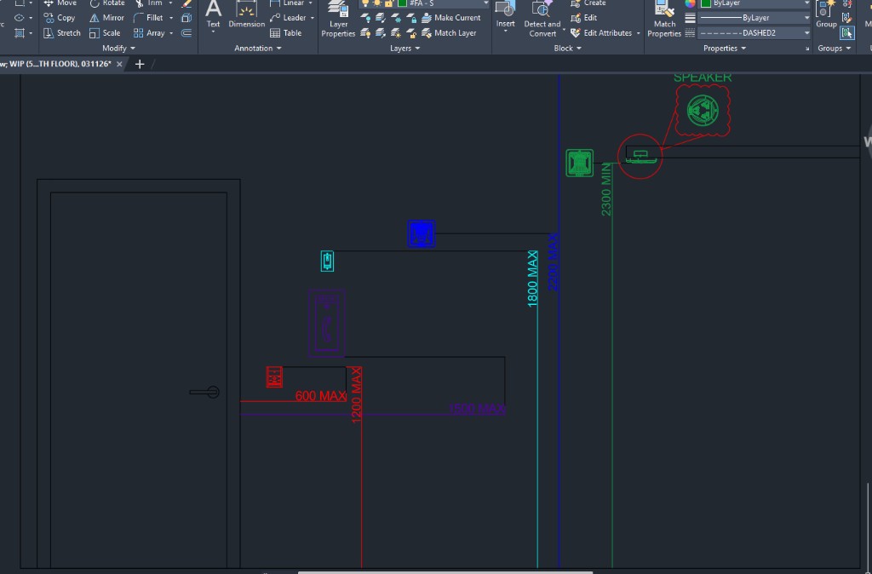Select the Move tool

(x=60, y=3)
